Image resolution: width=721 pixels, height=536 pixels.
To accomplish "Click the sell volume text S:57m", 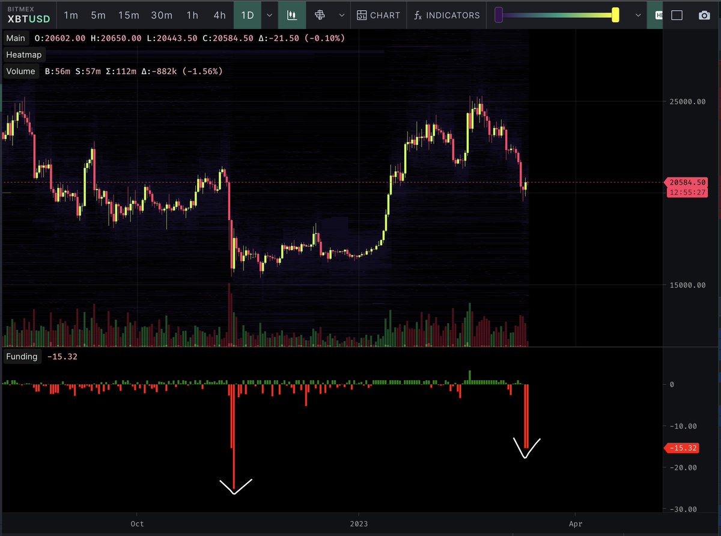I will coord(88,71).
